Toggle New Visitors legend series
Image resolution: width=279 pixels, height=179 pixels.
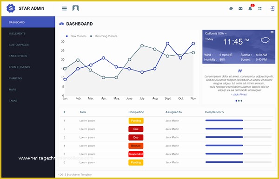click(x=76, y=36)
